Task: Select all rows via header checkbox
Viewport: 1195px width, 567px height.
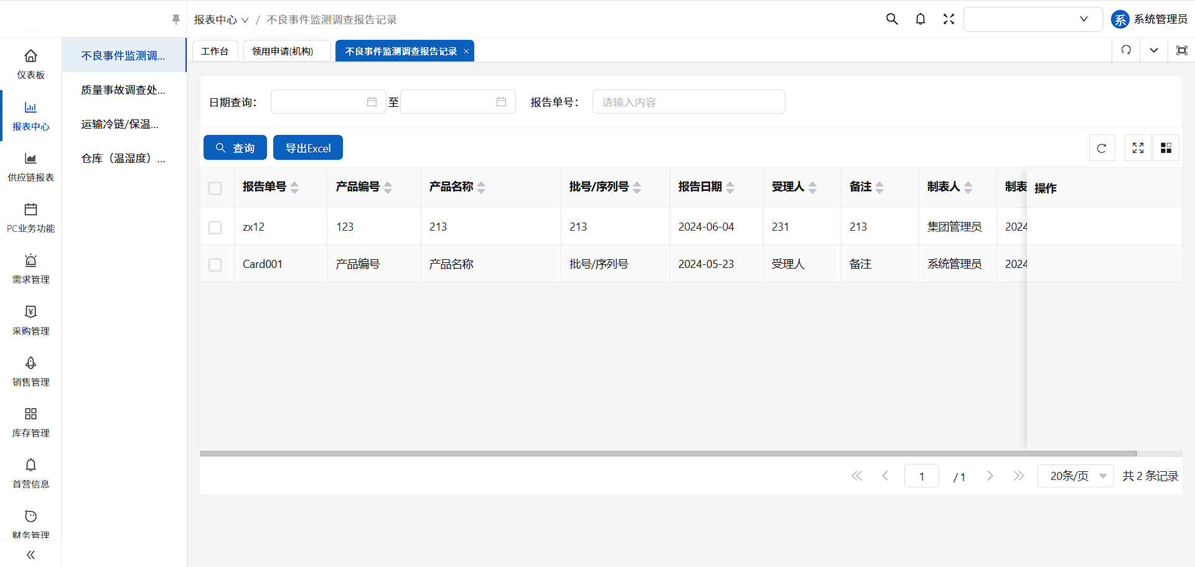Action: tap(215, 188)
